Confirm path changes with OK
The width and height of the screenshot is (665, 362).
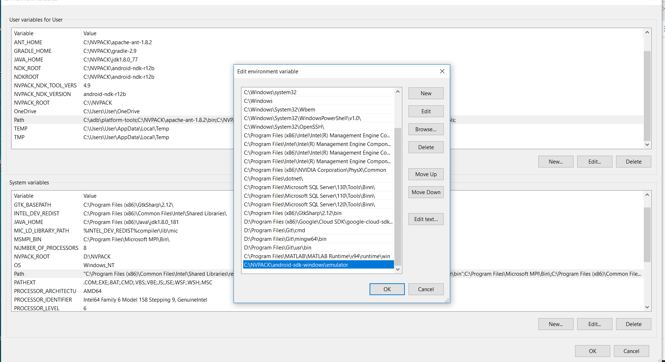tap(387, 289)
